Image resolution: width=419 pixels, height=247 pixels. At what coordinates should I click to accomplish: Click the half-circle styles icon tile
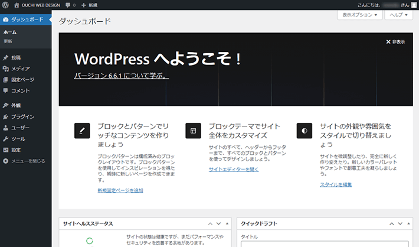[305, 131]
